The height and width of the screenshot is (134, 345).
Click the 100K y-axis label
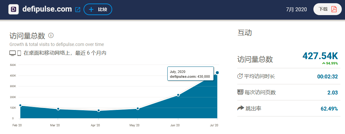point(13,108)
